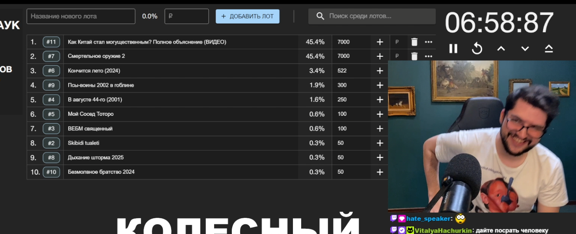Image resolution: width=576 pixels, height=234 pixels.
Task: Click amount 300 for Псы-воины
Action: point(342,85)
